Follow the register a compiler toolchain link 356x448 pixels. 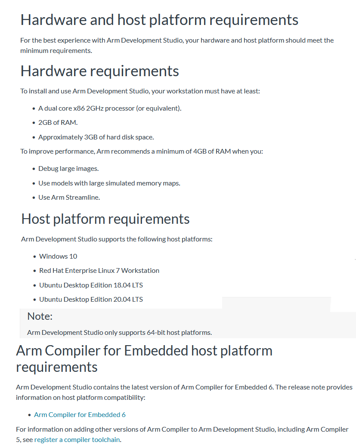pyautogui.click(x=77, y=439)
